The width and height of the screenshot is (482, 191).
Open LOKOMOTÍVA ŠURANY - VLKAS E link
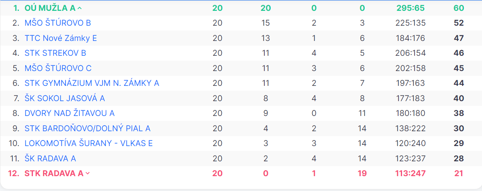click(x=89, y=143)
